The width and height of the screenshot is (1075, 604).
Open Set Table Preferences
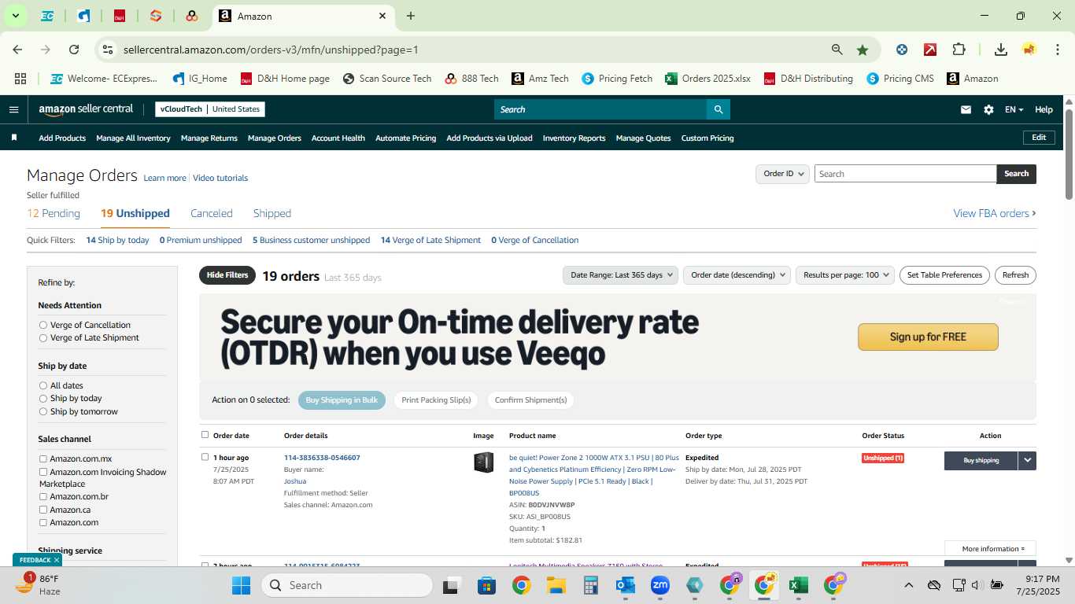pyautogui.click(x=944, y=275)
